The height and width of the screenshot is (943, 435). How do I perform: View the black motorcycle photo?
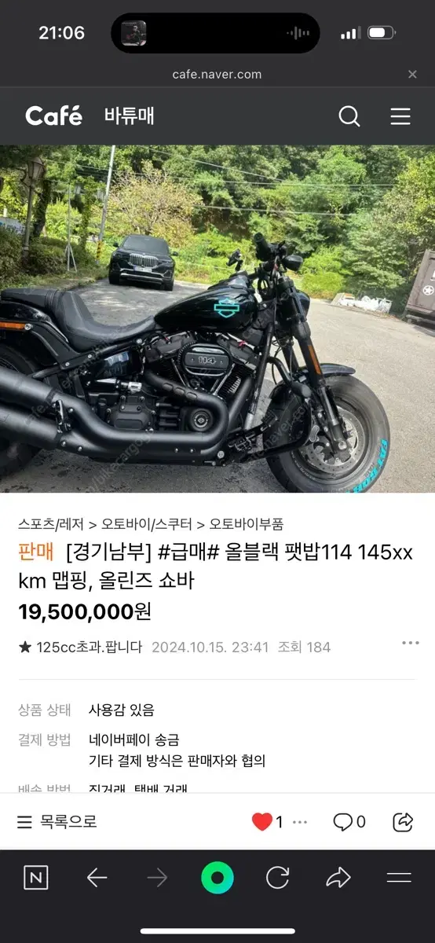click(217, 319)
